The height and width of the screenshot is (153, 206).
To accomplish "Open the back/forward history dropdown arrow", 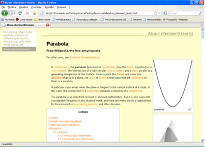I will 14,13.
